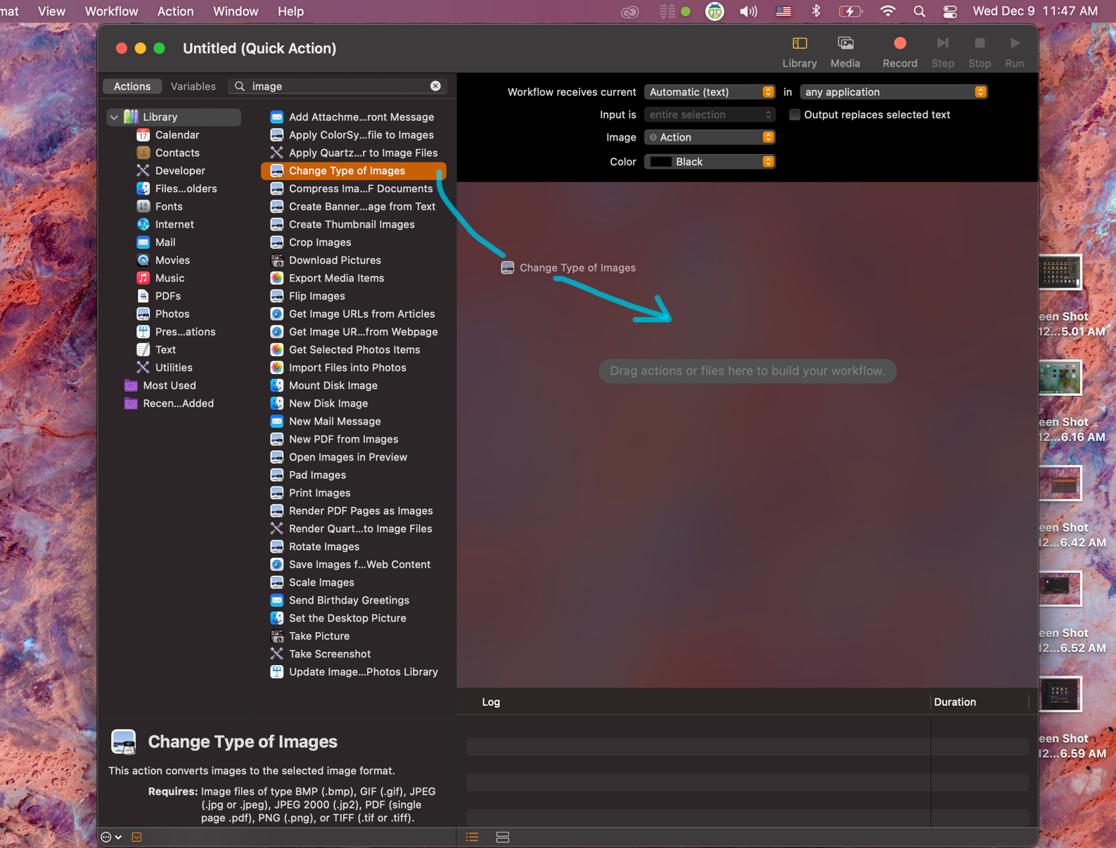Screen dimensions: 1116x848
Task: Select the Create Thumbnail Images action
Action: (x=352, y=224)
